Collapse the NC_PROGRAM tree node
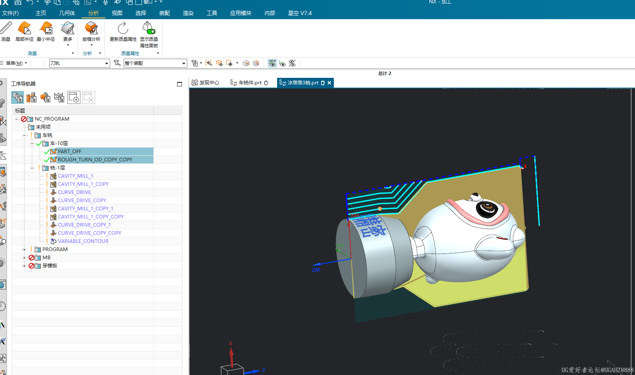 17,119
